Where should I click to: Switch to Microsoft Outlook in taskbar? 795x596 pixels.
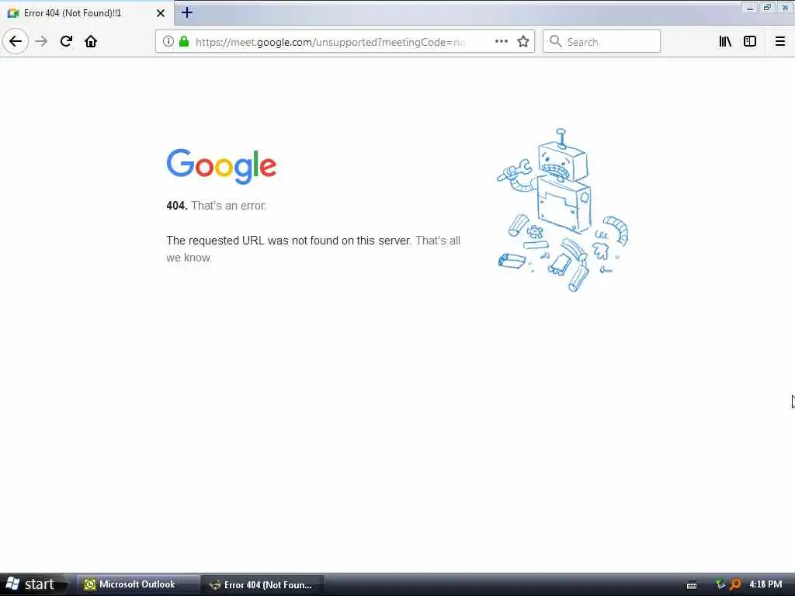click(x=138, y=584)
